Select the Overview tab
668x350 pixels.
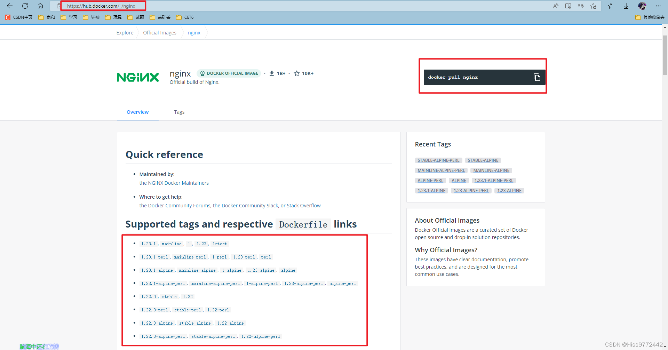(137, 112)
